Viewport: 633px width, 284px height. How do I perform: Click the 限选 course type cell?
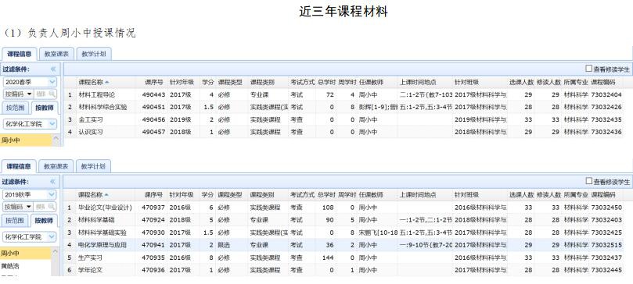click(224, 245)
